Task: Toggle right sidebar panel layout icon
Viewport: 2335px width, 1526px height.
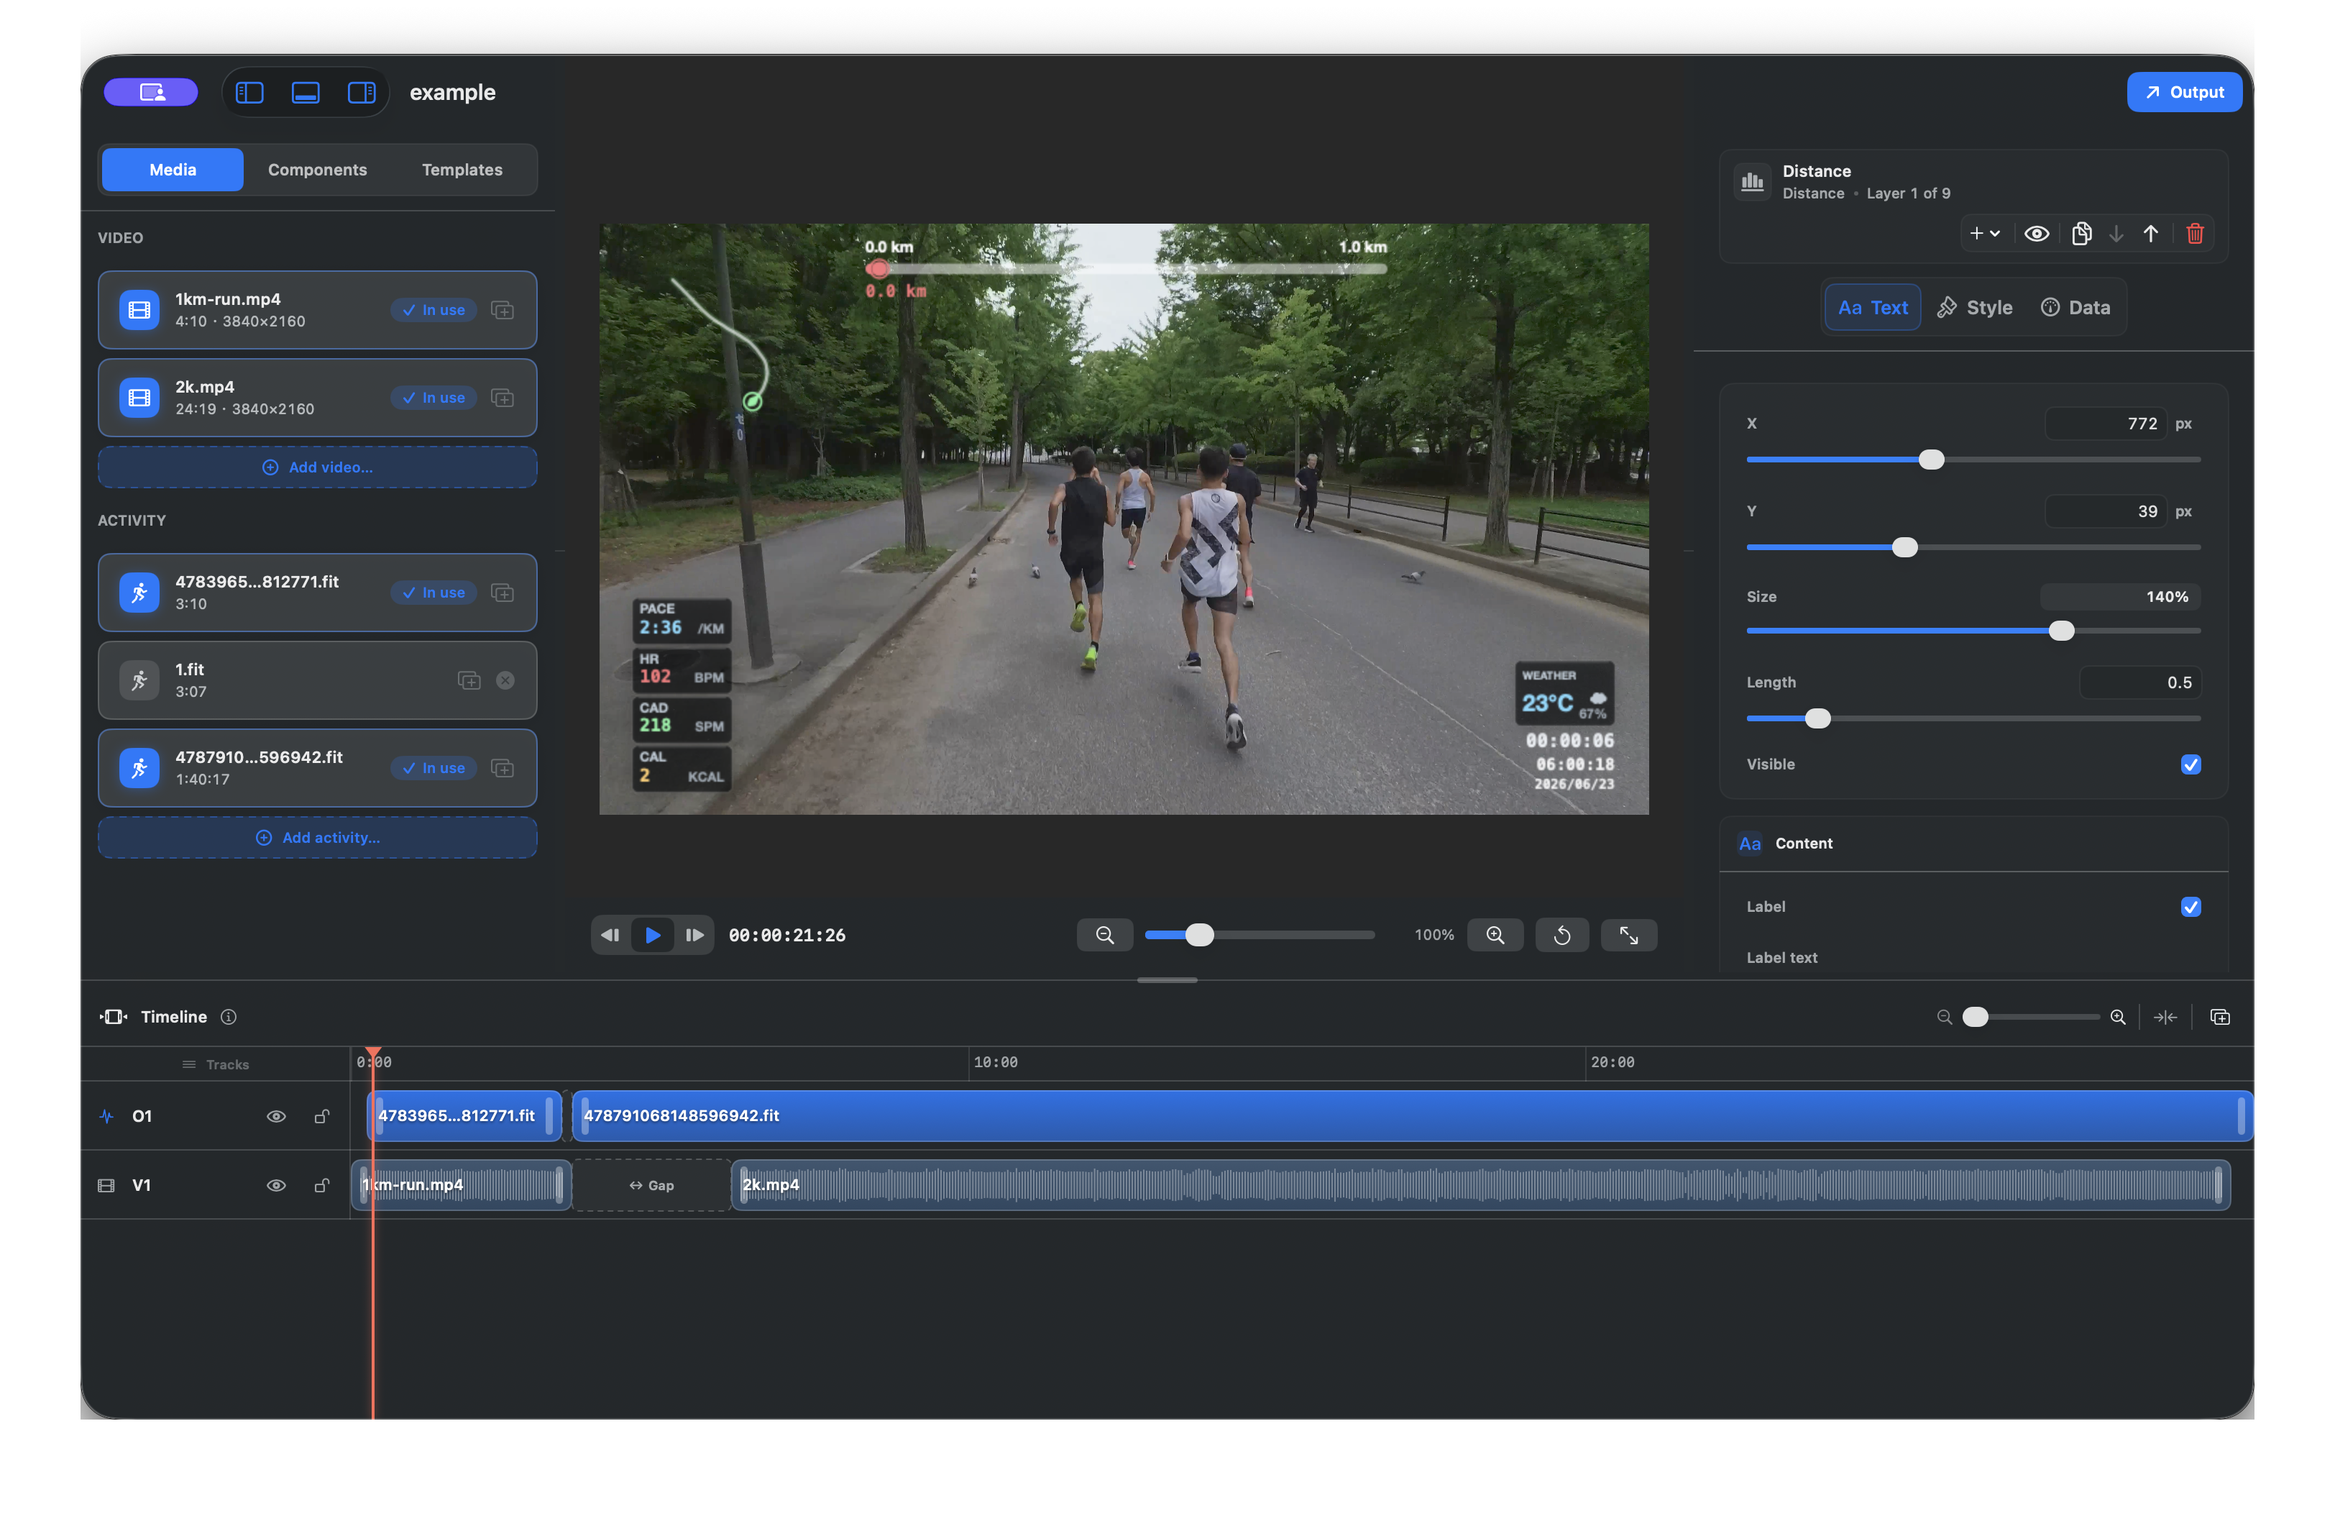Action: [x=361, y=92]
